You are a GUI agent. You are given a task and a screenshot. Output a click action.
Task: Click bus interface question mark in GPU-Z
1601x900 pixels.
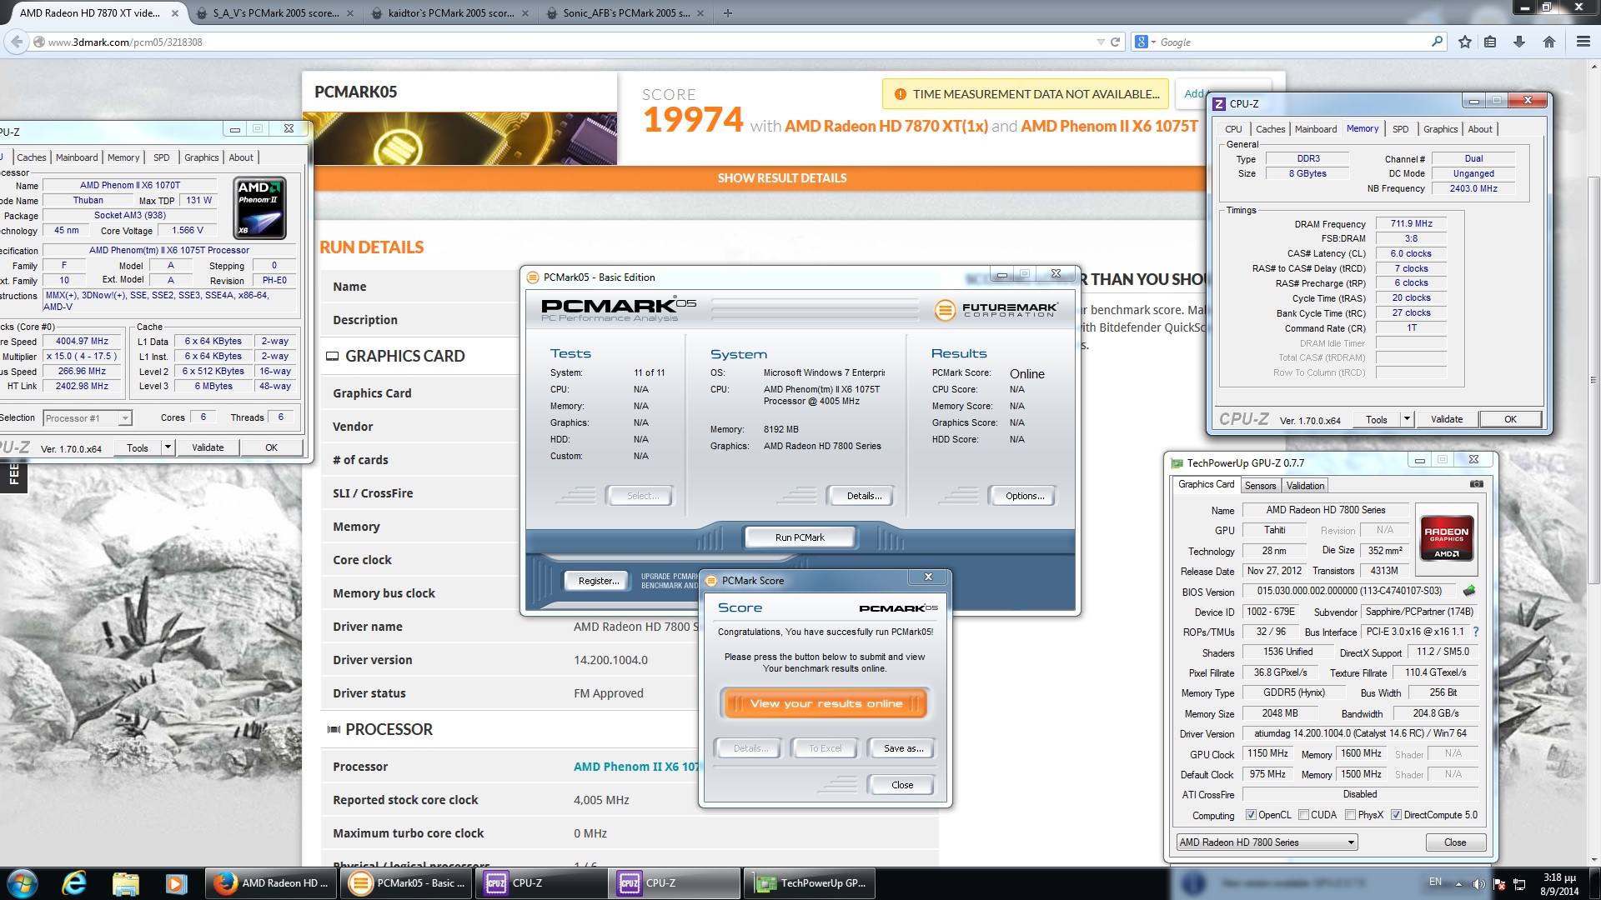click(1475, 632)
